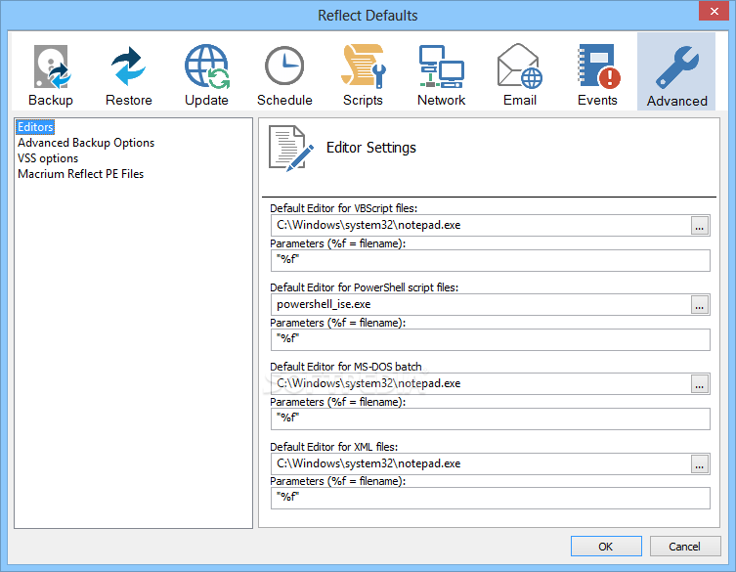Viewport: 736px width, 572px height.
Task: Click the Editor Settings heading
Action: [x=370, y=148]
